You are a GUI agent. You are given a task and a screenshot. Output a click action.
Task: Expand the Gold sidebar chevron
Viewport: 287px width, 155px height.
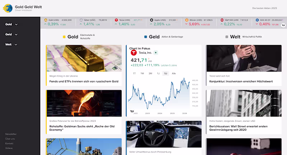(x=16, y=24)
